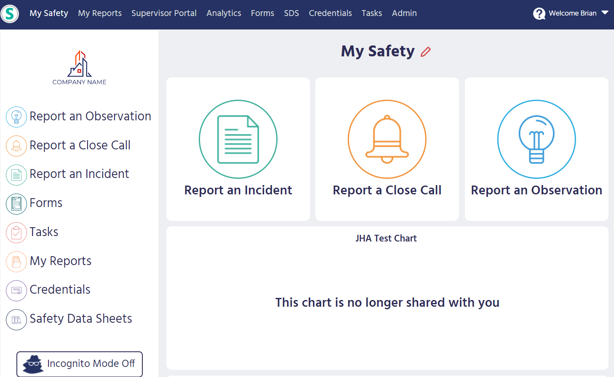This screenshot has width=614, height=377.
Task: Click the large green Report an Incident document icon
Action: pyautogui.click(x=238, y=139)
